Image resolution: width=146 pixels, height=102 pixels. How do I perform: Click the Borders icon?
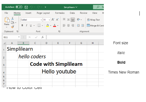(39, 25)
